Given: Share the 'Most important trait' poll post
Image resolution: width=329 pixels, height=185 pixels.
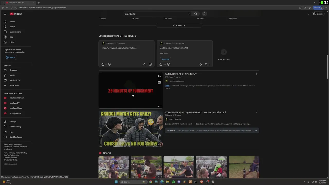Looking at the screenshot, I should (200, 64).
